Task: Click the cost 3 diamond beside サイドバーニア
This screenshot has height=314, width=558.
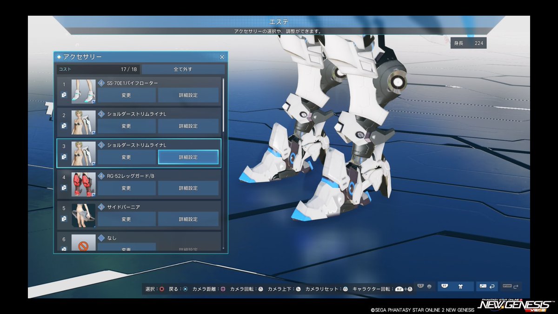Action: coord(101,207)
